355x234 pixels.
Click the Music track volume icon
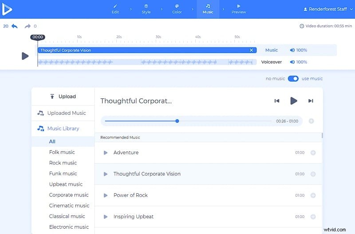[292, 51]
